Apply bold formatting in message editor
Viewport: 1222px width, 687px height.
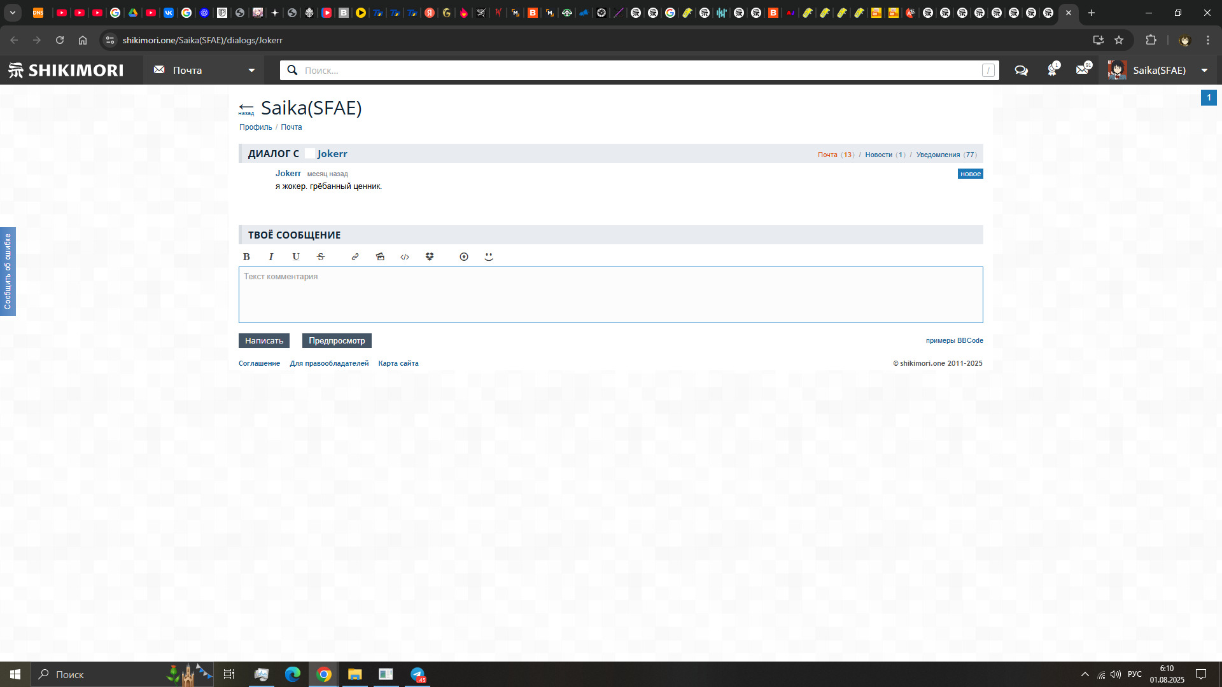point(246,257)
